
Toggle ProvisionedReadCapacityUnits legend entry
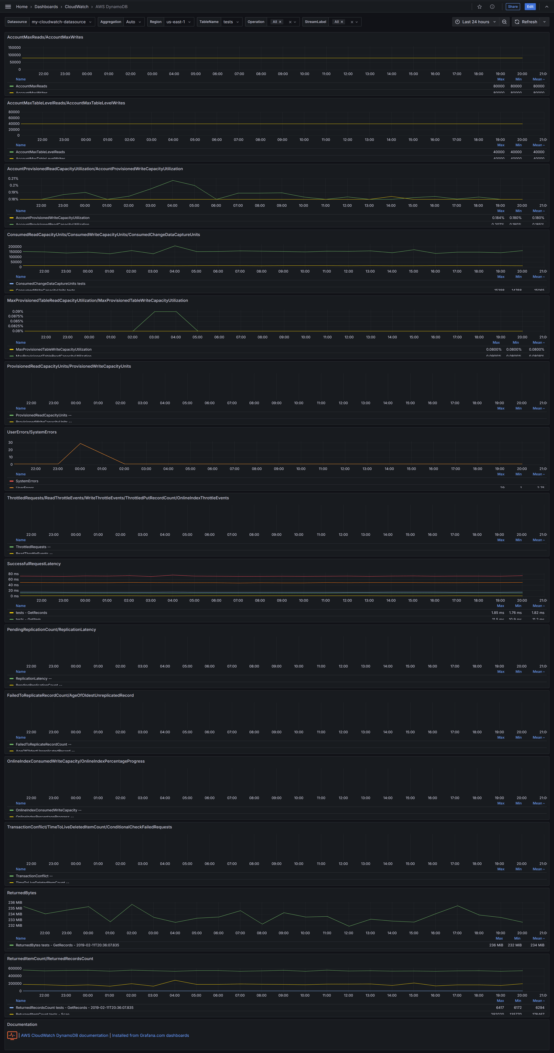(x=43, y=415)
